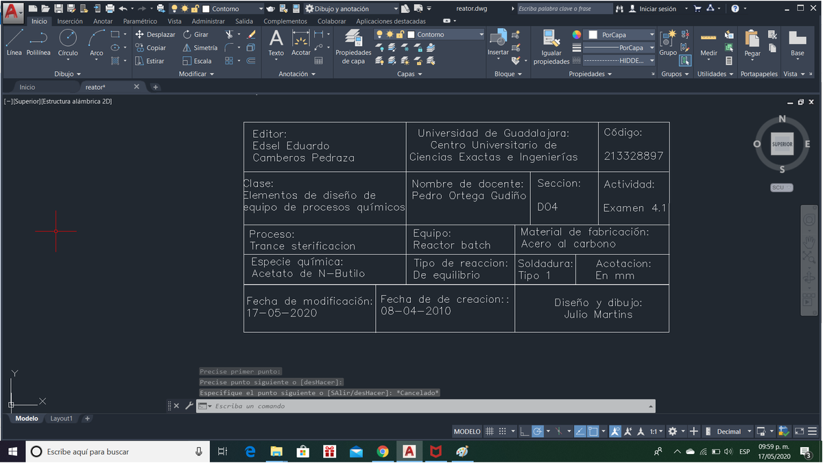Close the reator* drawing tab
823x463 pixels.
point(136,87)
